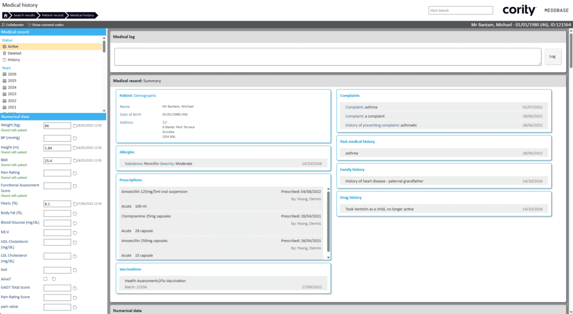Filter records by year 2024
573x314 pixels.
pos(12,87)
